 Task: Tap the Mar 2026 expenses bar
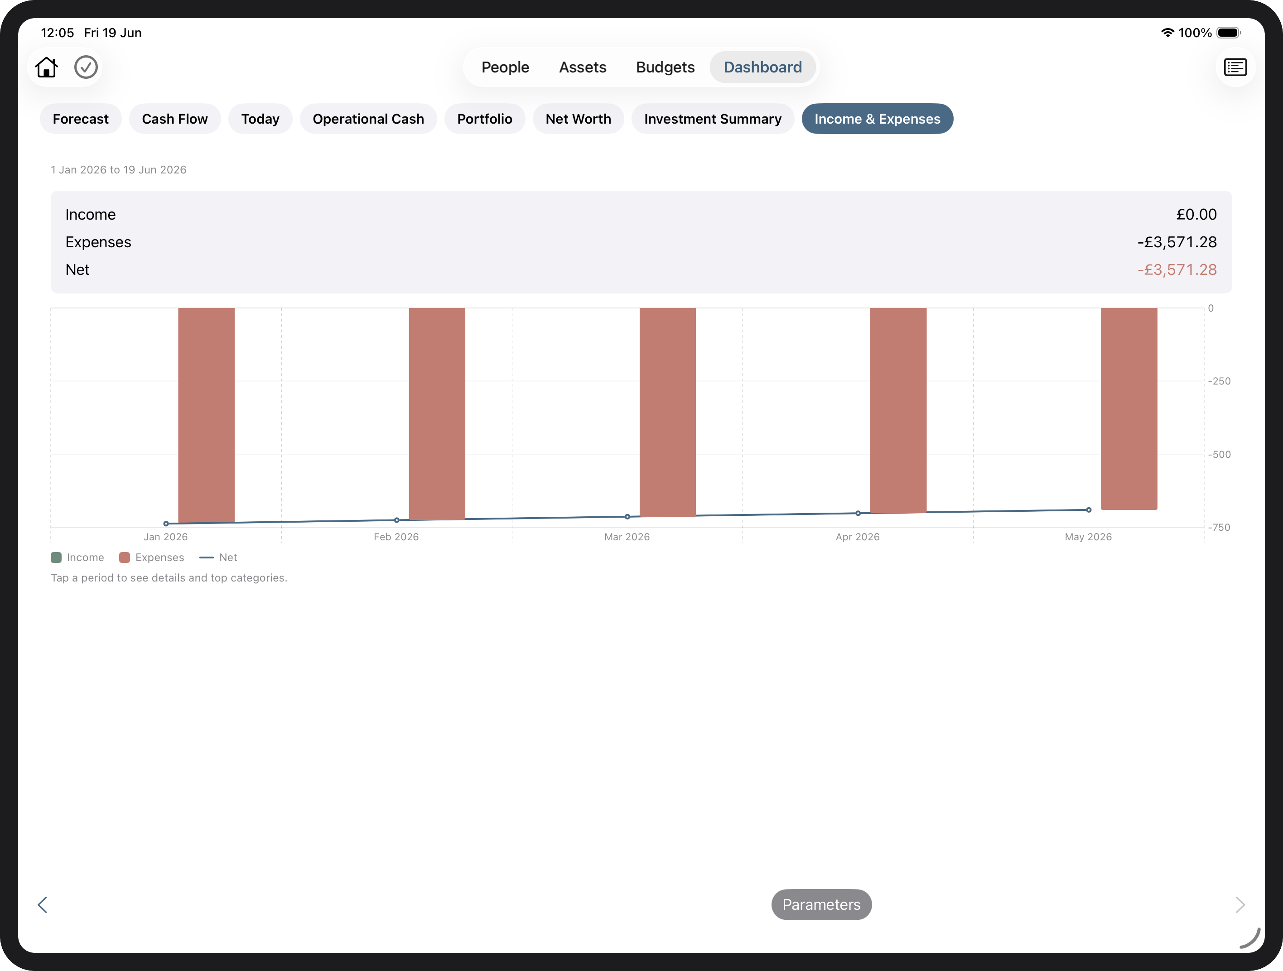click(667, 412)
